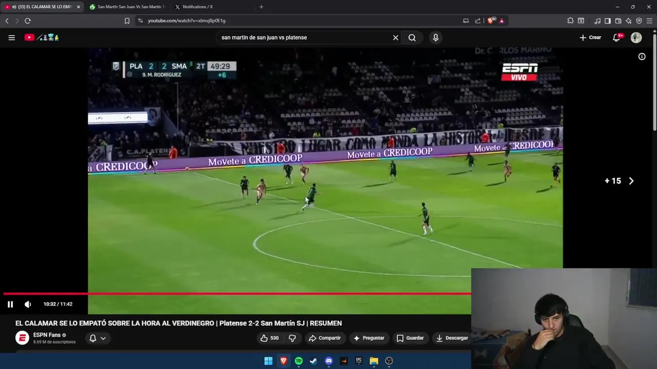The width and height of the screenshot is (657, 369).
Task: Open the Brave Wallet icon
Action: point(618,20)
